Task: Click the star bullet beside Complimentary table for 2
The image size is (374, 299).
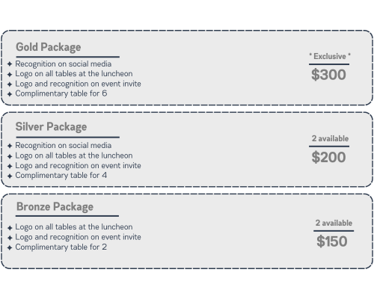Action: (10, 247)
